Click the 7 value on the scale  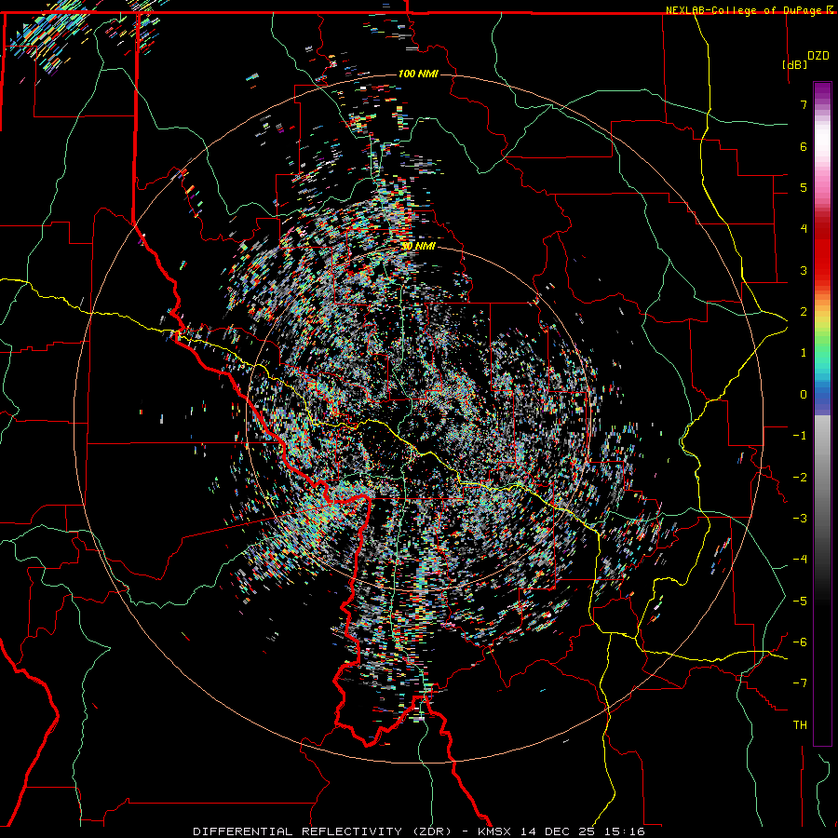[x=804, y=104]
